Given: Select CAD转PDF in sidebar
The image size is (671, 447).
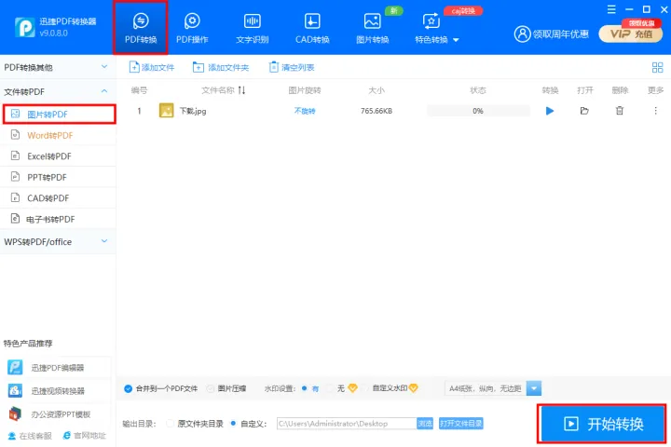Looking at the screenshot, I should pyautogui.click(x=58, y=198).
